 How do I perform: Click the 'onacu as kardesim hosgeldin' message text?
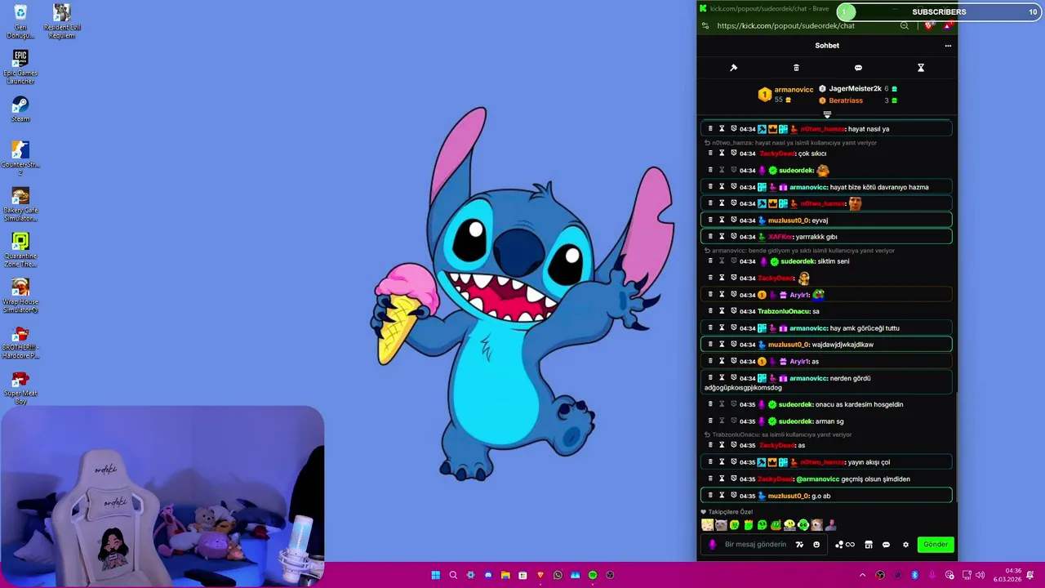tap(859, 404)
